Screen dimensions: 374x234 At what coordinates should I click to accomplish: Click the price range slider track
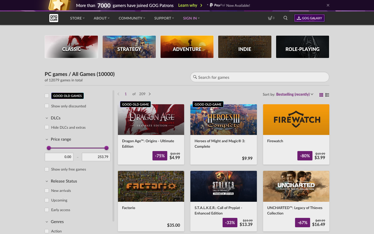tap(78, 148)
